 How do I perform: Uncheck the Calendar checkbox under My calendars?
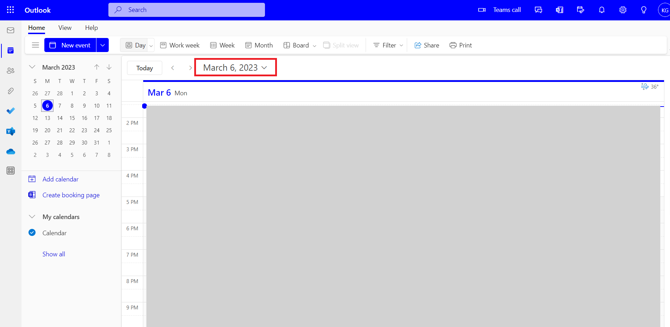(x=32, y=232)
